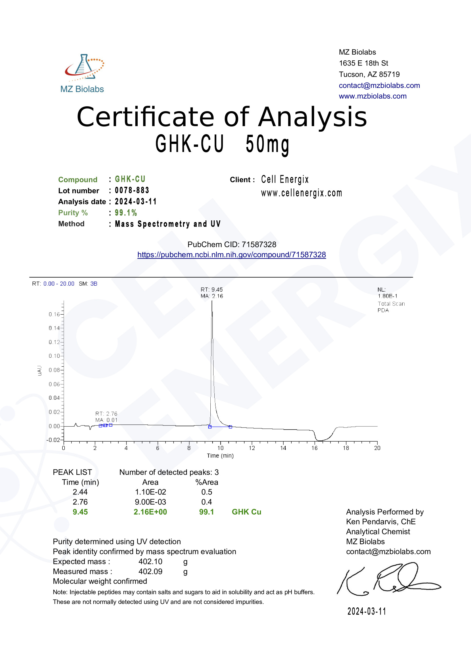Click the chemist's handwritten signature
This screenshot has width=471, height=666.
point(389,579)
